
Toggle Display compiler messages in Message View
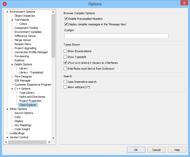pyautogui.click(x=66, y=24)
